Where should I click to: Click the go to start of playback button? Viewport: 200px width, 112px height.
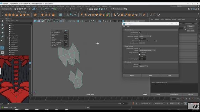178,99
